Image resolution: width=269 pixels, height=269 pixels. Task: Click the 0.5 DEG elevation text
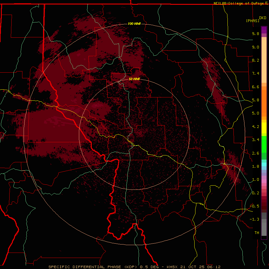click(x=149, y=267)
